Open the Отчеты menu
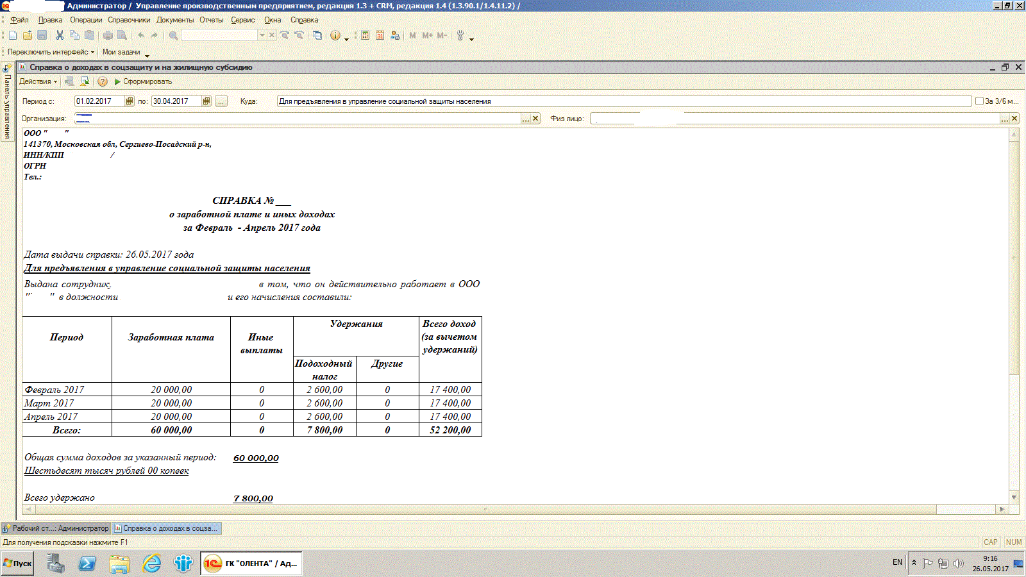Screen dimensions: 1026x577 click(211, 20)
